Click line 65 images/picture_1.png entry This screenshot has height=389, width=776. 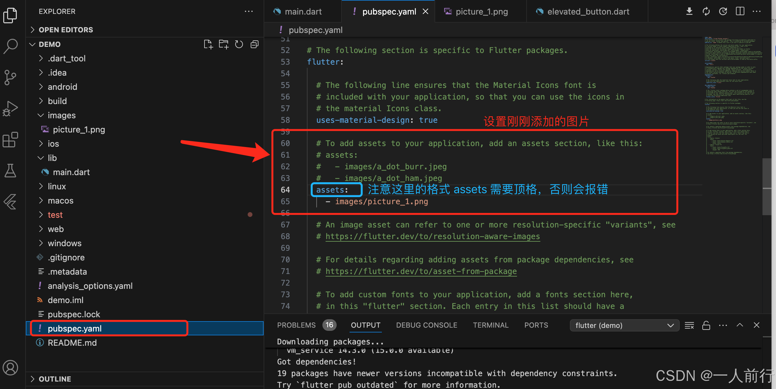click(381, 202)
